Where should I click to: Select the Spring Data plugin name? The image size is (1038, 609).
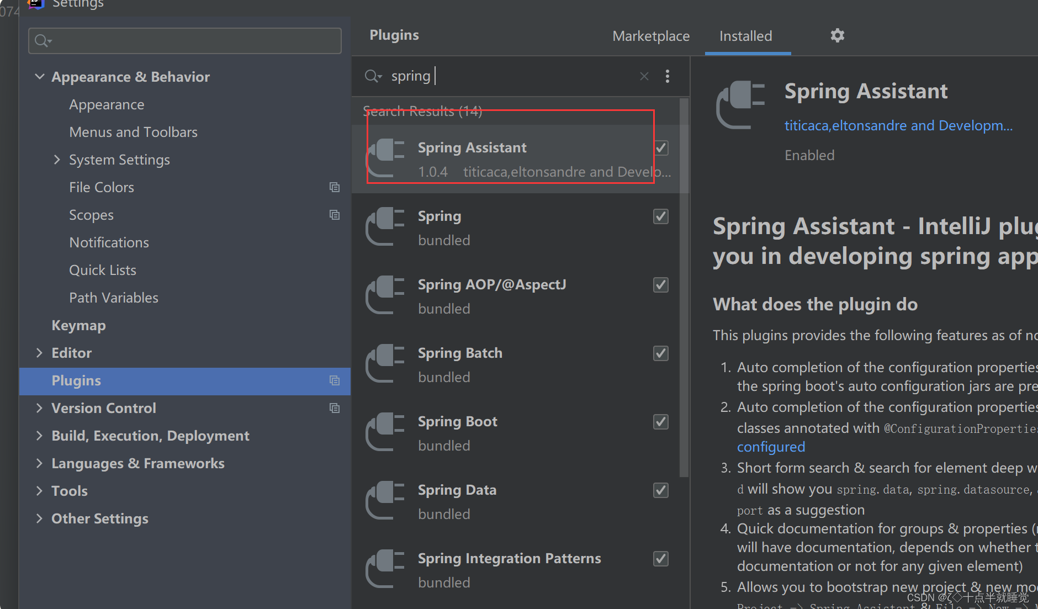pos(457,490)
